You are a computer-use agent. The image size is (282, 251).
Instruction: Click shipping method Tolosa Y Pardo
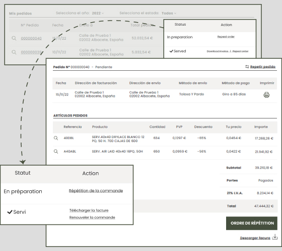pos(191,94)
